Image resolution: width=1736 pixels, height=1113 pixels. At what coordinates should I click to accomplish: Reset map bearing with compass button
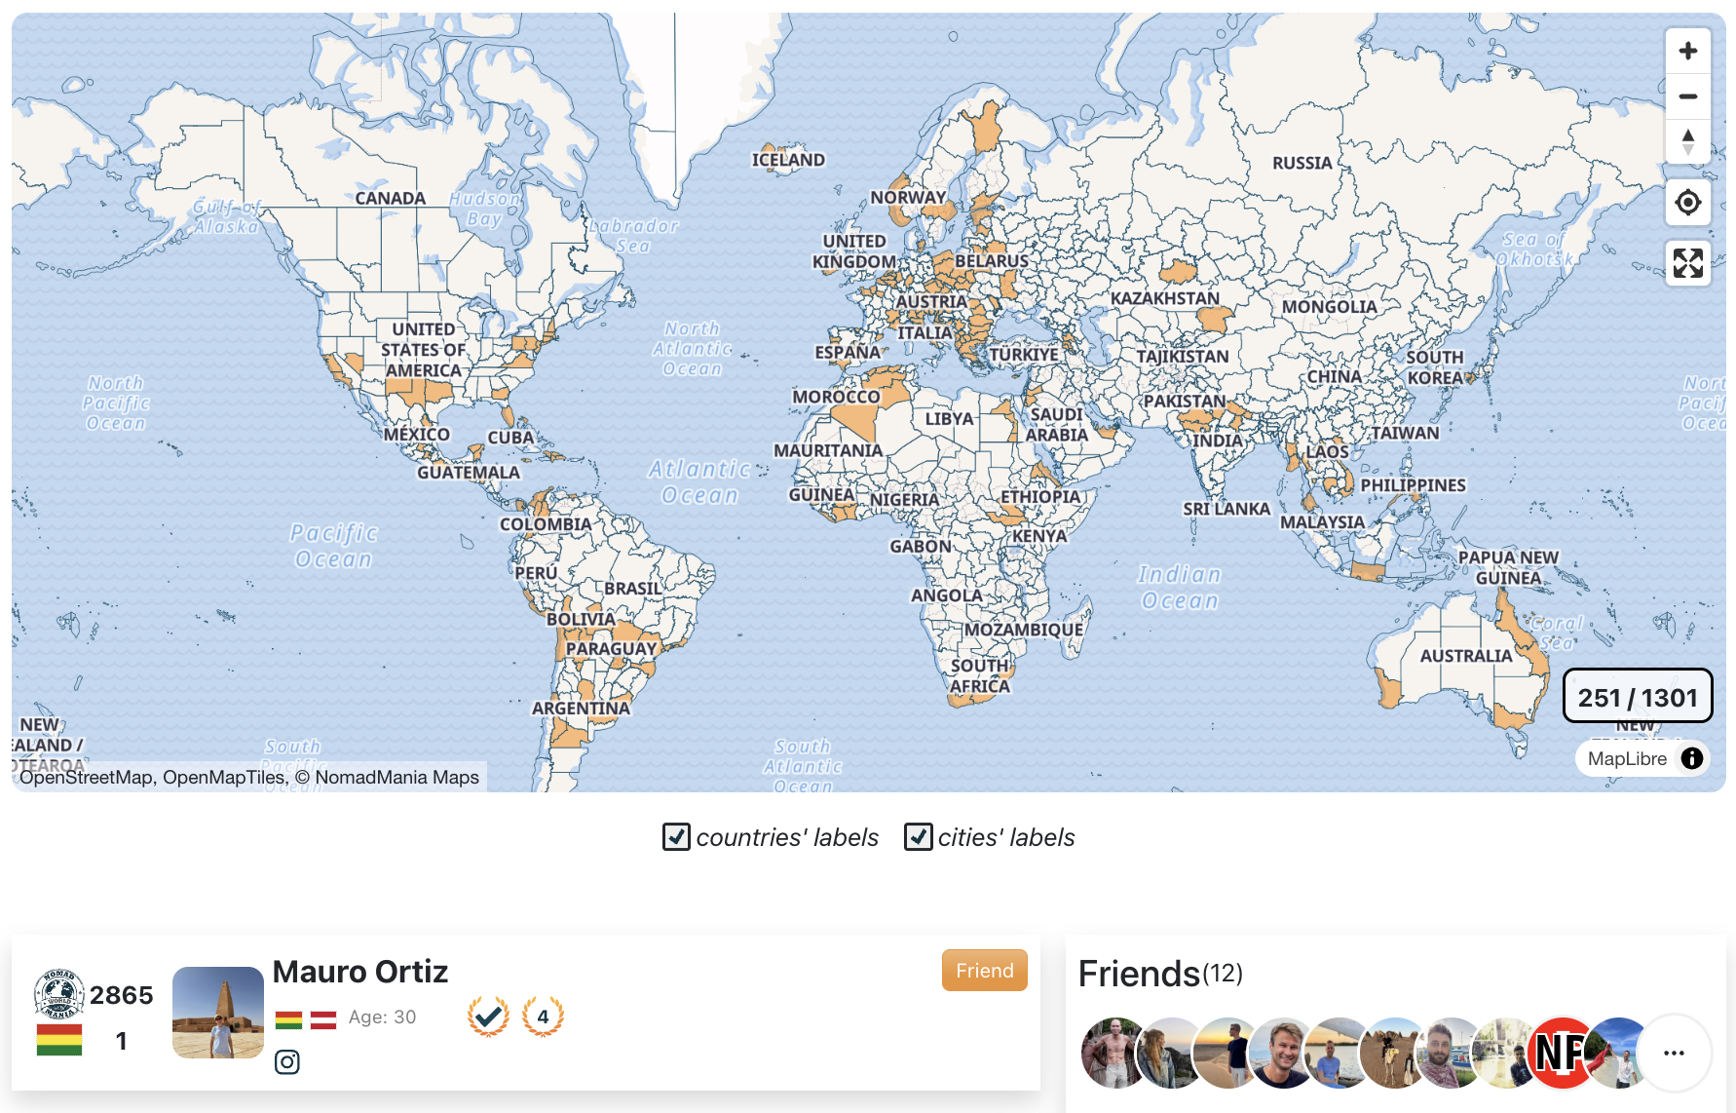(x=1688, y=142)
